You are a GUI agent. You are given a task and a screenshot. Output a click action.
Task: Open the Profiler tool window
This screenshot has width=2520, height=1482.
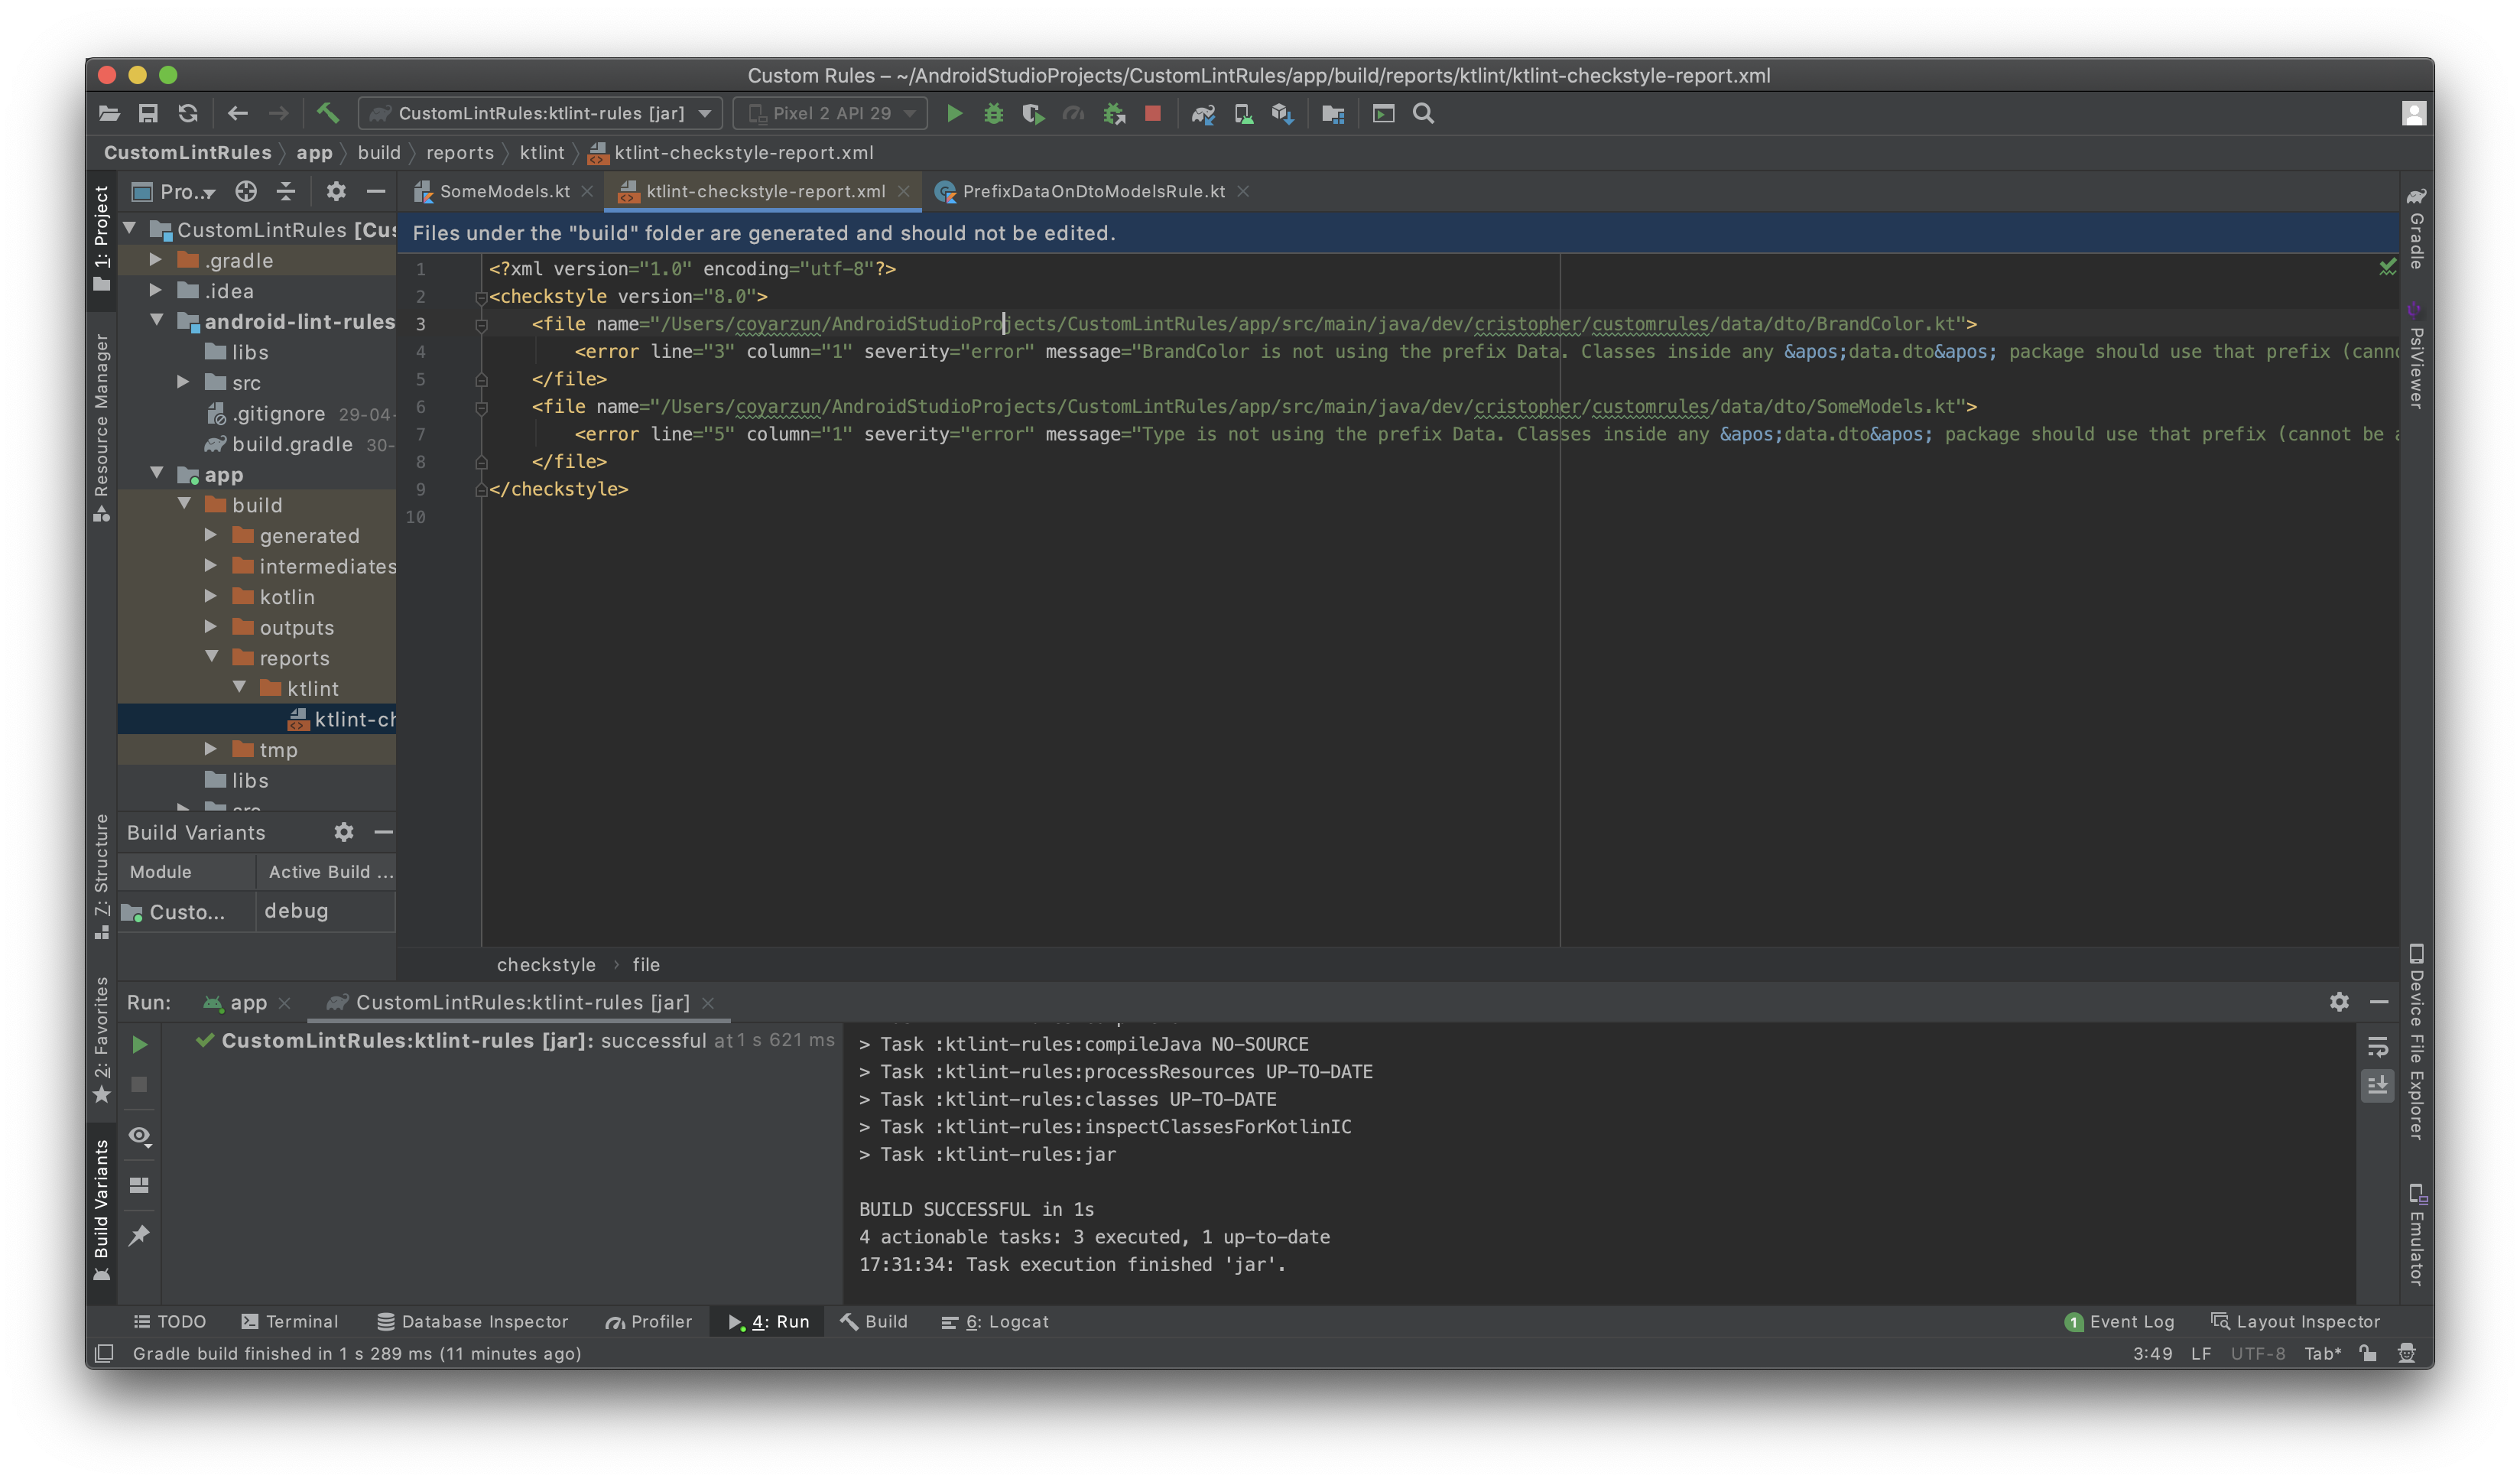pyautogui.click(x=648, y=1321)
